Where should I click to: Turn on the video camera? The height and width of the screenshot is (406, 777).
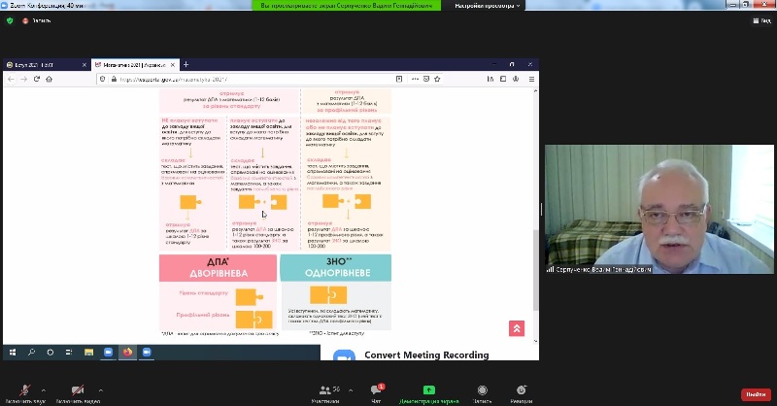77,389
